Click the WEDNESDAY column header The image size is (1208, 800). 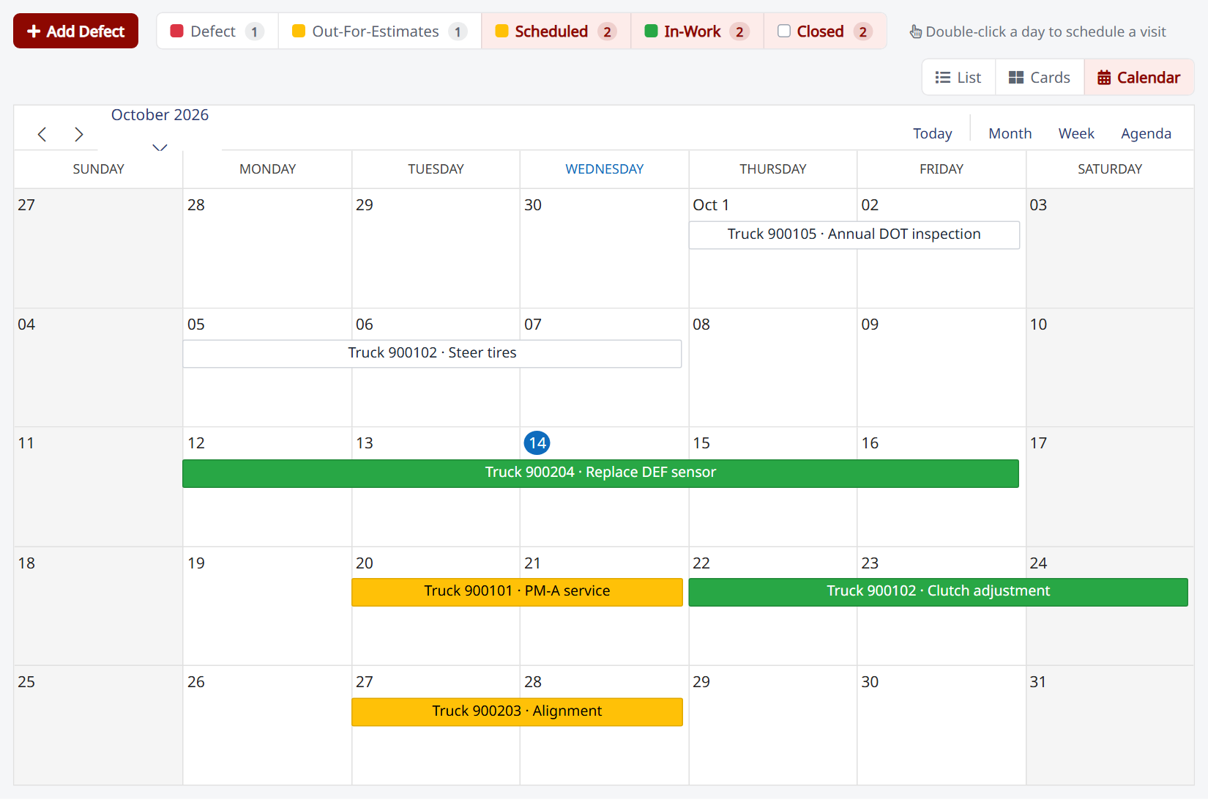(x=605, y=169)
